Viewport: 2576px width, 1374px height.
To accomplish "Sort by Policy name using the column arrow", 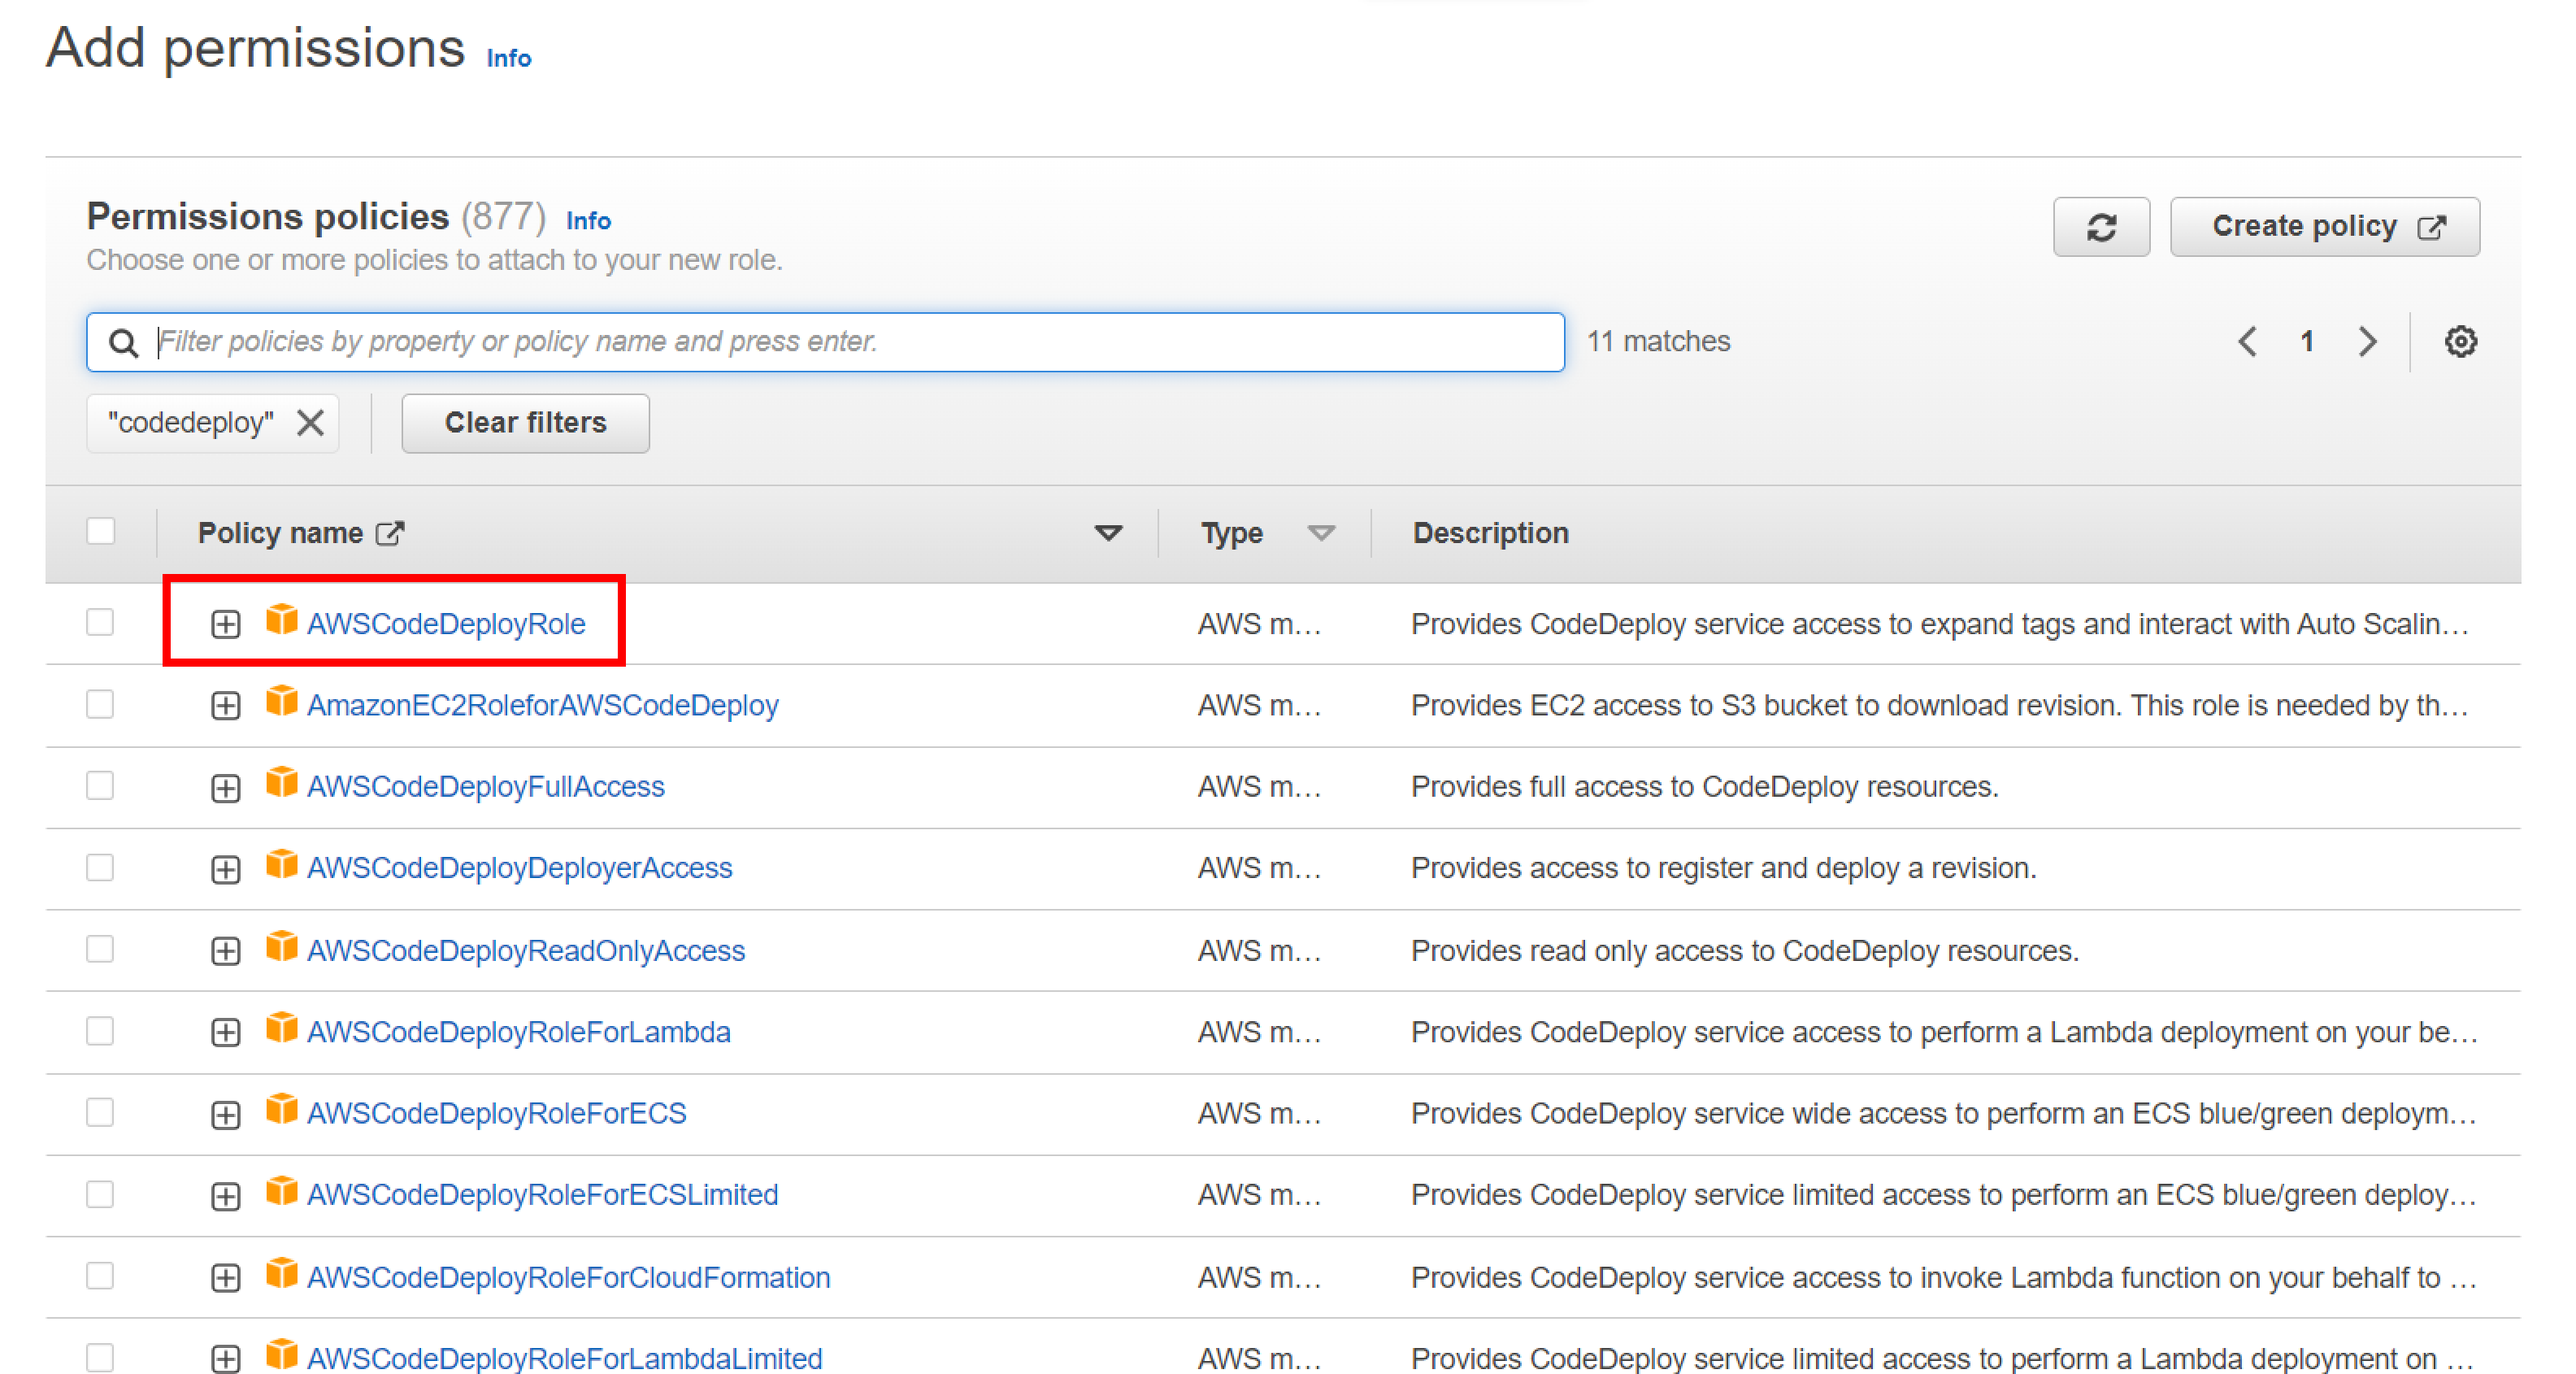I will click(x=1107, y=533).
